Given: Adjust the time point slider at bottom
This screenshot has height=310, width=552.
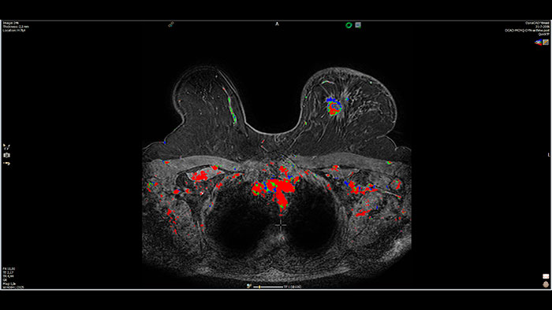Looking at the screenshot, I should (x=268, y=287).
